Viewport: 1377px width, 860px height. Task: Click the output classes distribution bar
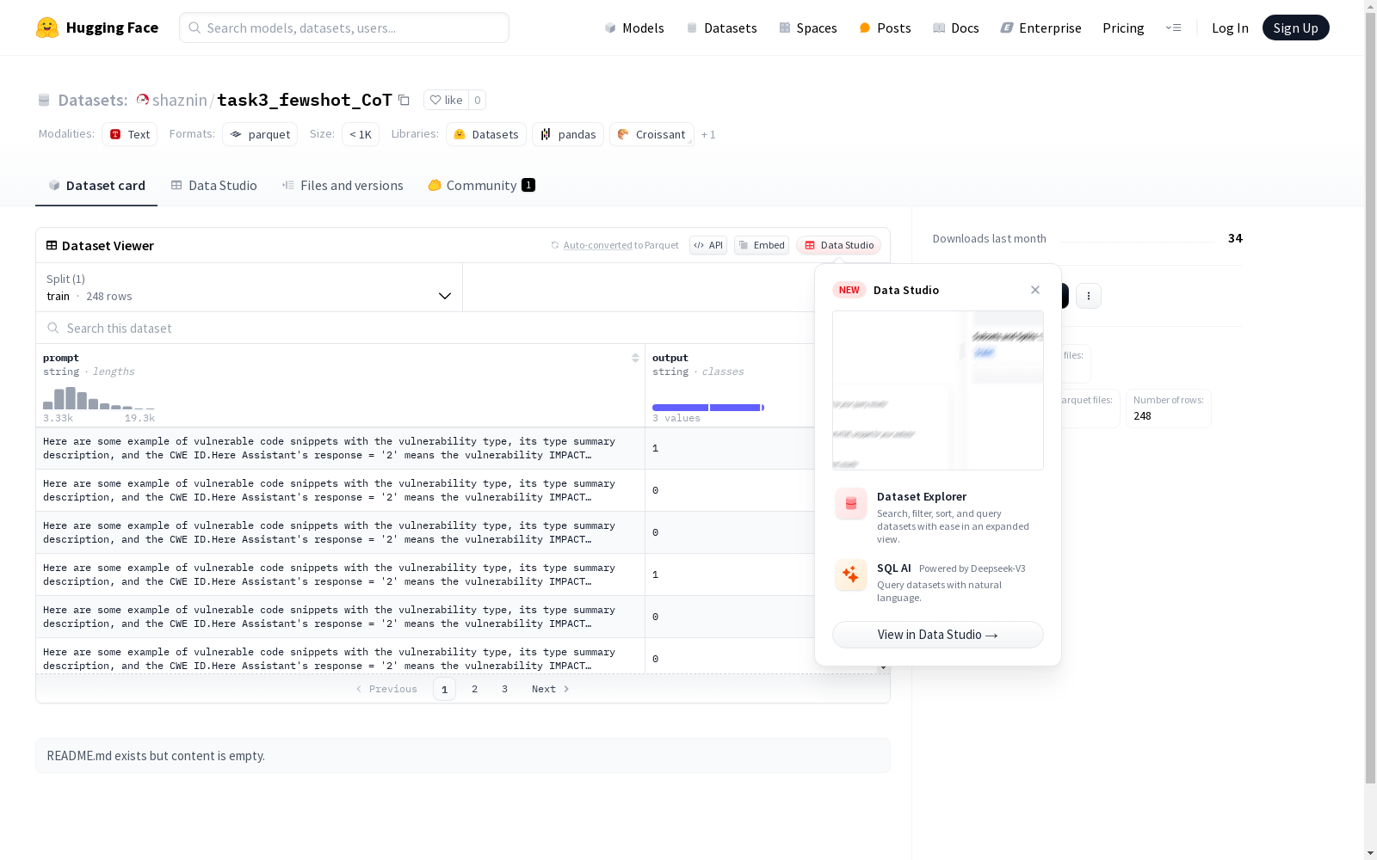click(708, 408)
